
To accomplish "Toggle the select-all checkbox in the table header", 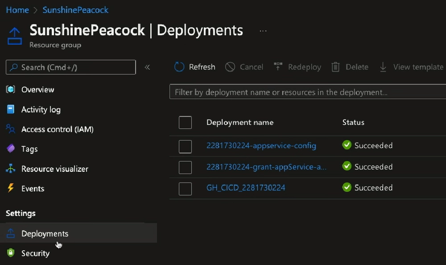I will pos(185,122).
